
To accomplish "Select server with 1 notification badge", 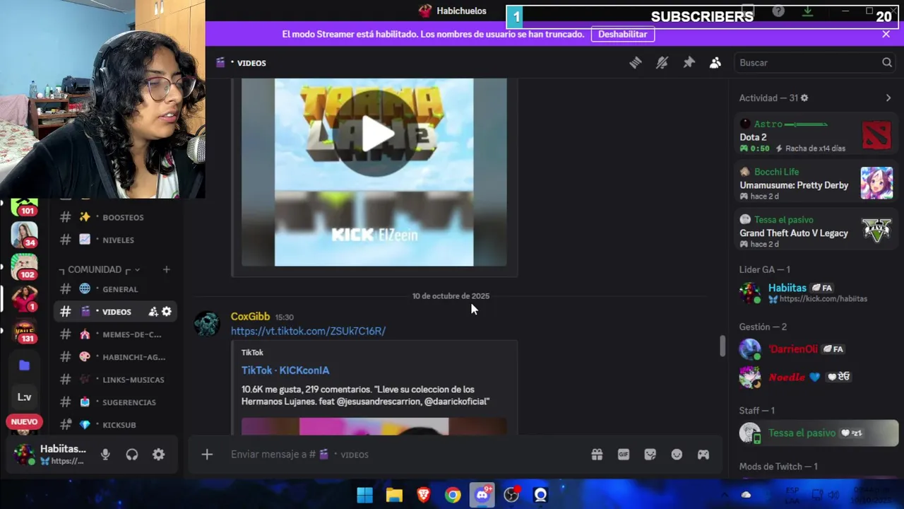I will pyautogui.click(x=24, y=298).
